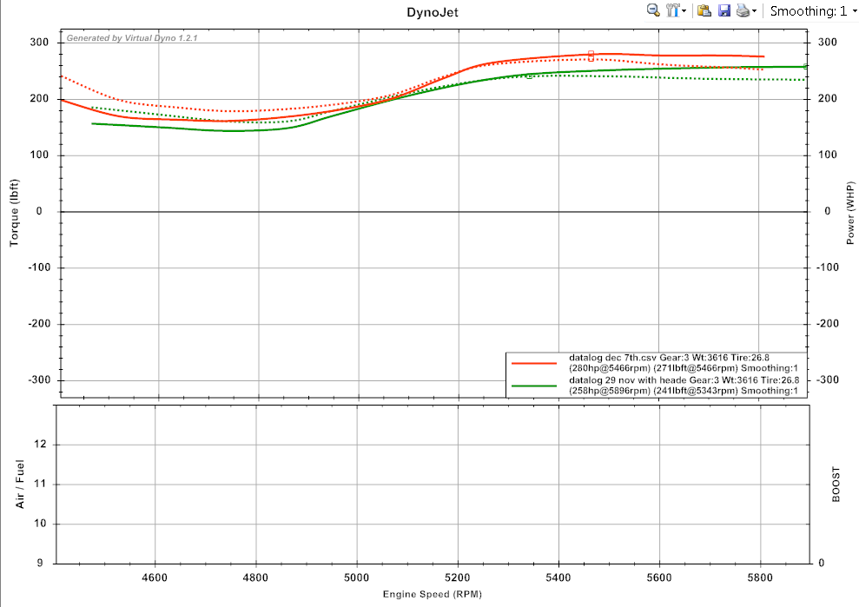The height and width of the screenshot is (607, 859).
Task: Click the DynoJet chart title
Action: pyautogui.click(x=433, y=13)
